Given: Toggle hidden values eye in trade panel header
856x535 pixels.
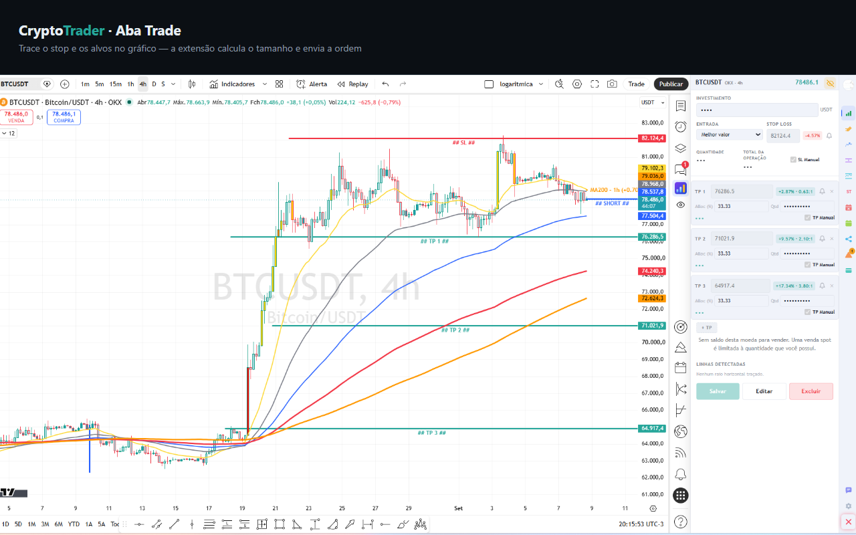Looking at the screenshot, I should click(x=830, y=83).
